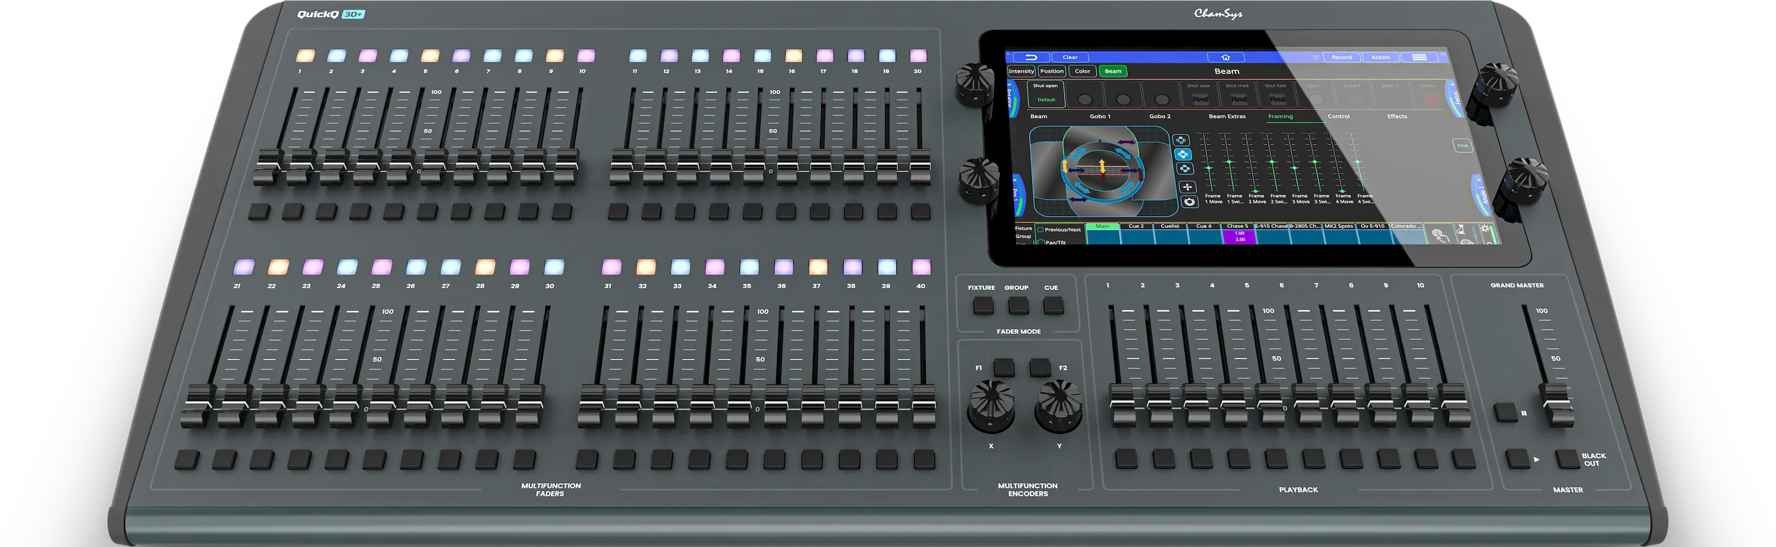Open the Gobo 1 sub-tab

click(1101, 117)
